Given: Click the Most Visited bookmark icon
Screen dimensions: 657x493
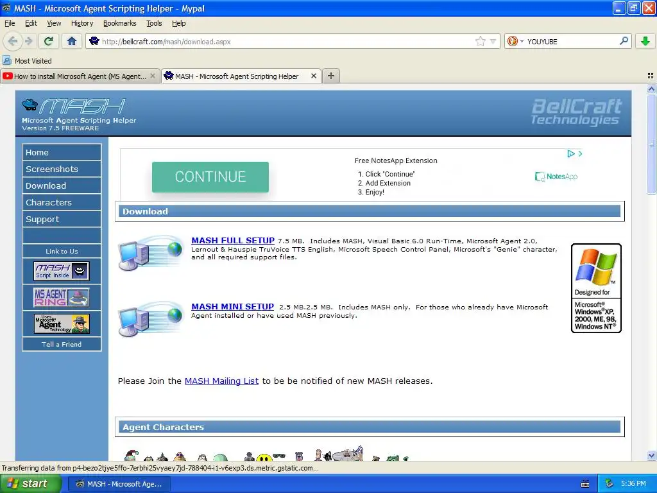Looking at the screenshot, I should tap(7, 60).
